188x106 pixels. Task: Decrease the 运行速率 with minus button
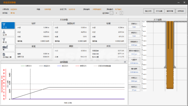(111, 13)
